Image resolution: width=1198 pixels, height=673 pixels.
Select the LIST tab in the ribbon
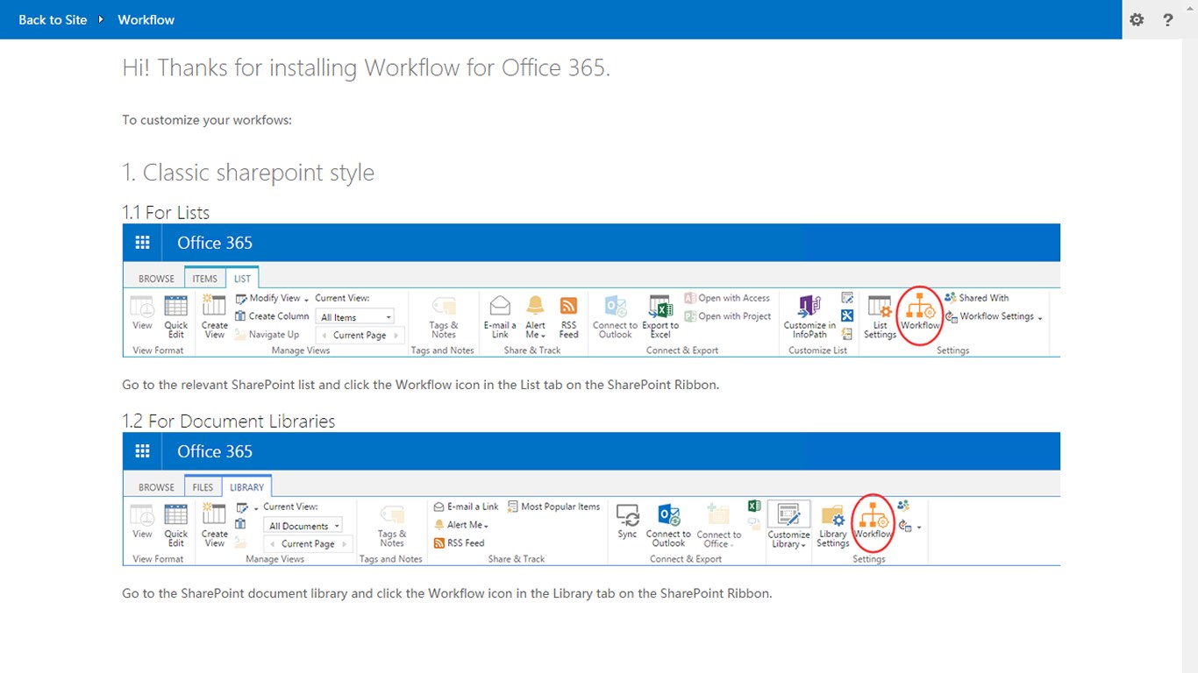242,279
